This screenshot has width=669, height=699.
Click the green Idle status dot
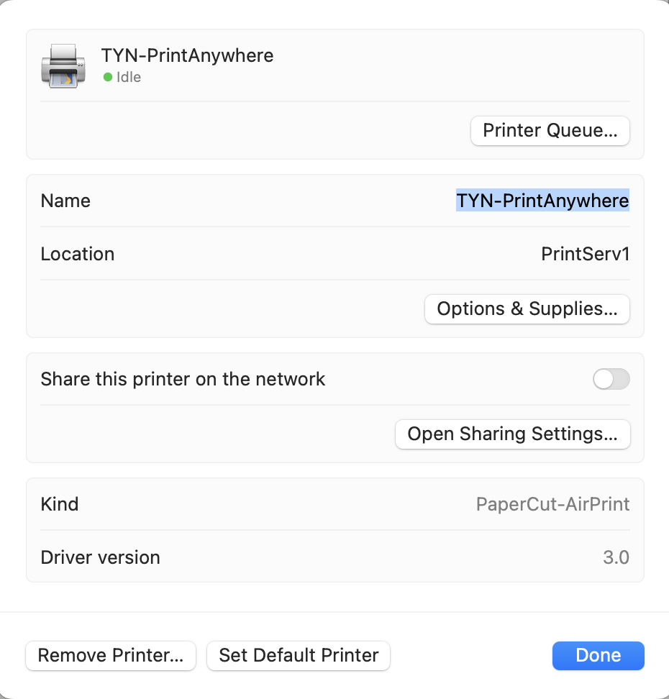coord(108,77)
